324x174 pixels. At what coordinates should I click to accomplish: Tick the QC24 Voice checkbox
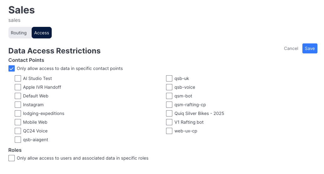point(18,131)
